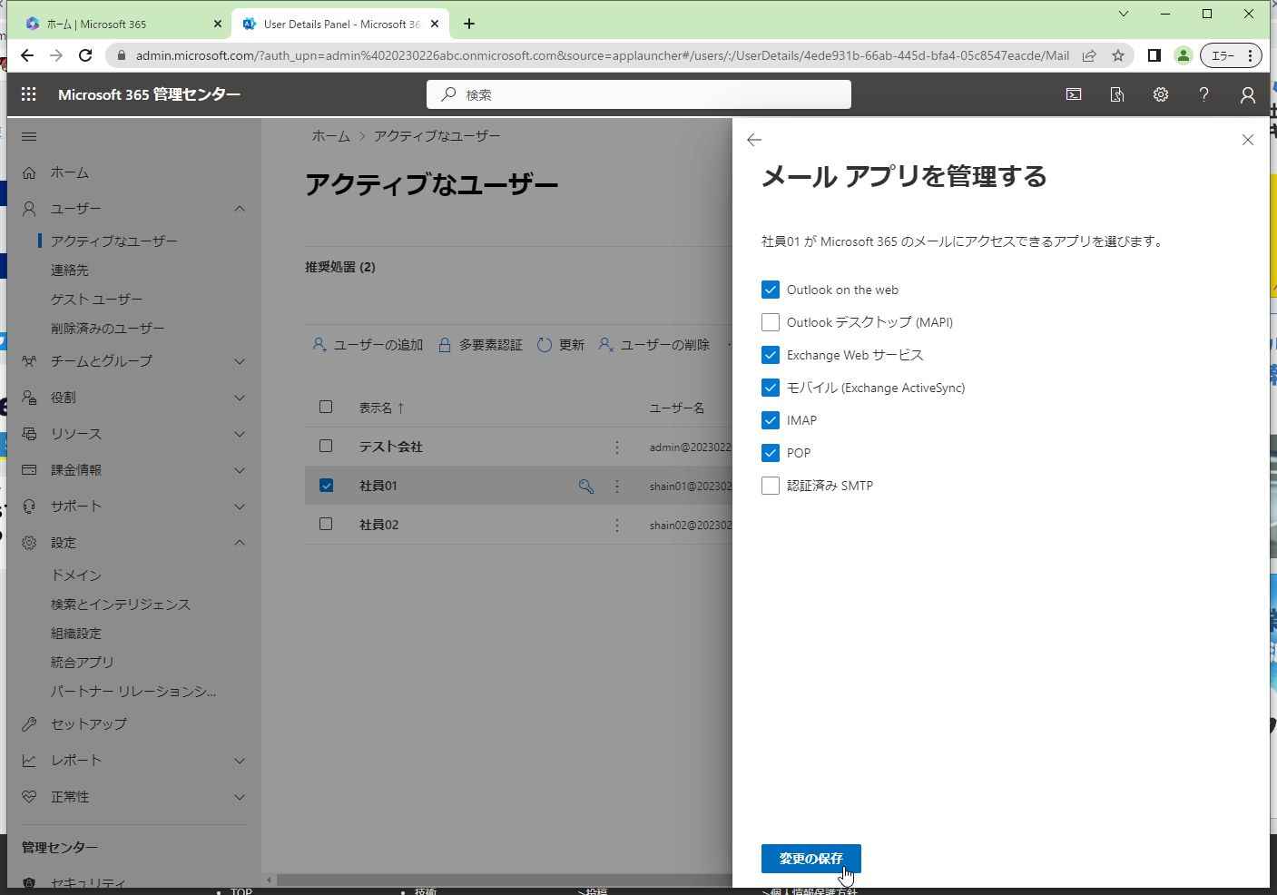Click 多要素認証 toolbar button

480,345
